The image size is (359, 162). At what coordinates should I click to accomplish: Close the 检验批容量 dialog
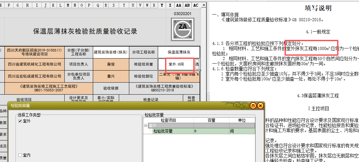260,106
